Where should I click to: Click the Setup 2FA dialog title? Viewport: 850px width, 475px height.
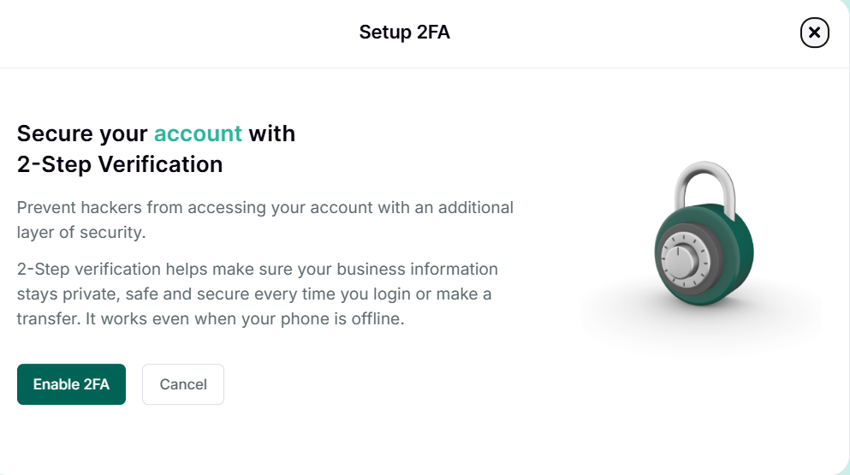coord(404,32)
